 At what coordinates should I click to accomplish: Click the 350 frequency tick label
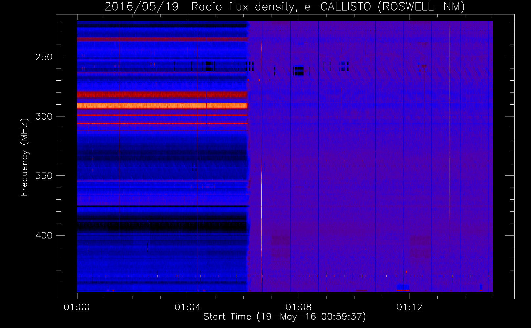click(44, 176)
